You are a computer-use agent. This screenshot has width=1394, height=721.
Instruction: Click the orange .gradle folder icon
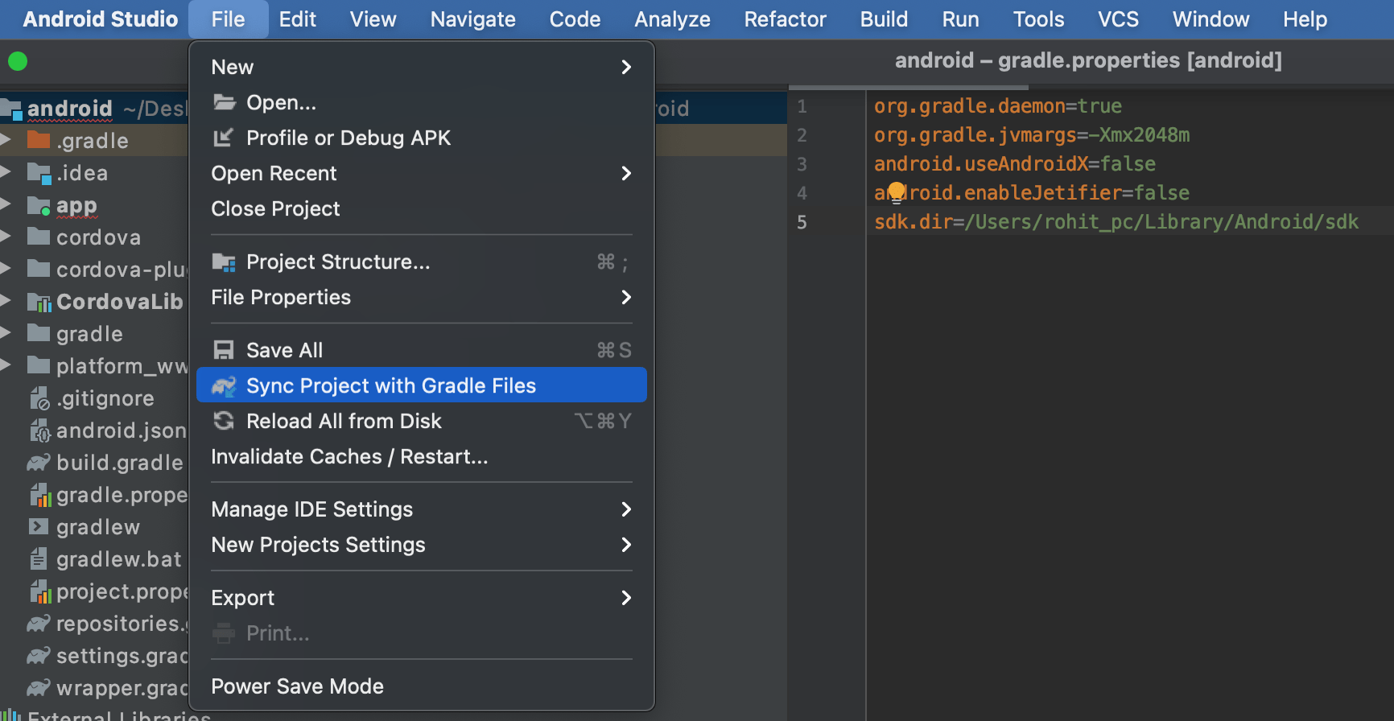(39, 140)
